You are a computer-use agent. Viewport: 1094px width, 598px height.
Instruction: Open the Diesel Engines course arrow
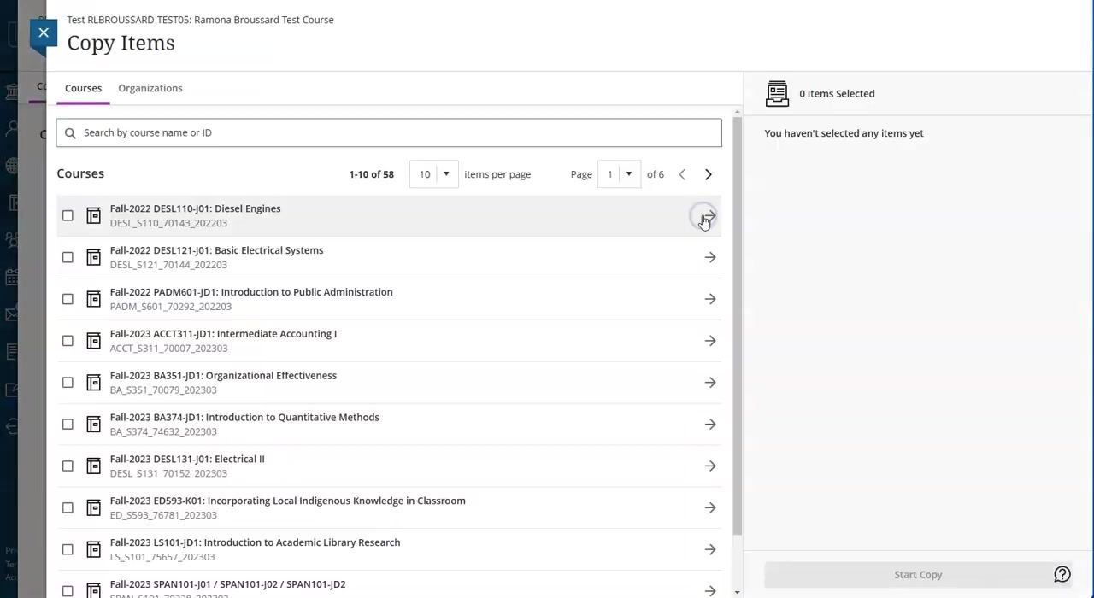tap(709, 215)
